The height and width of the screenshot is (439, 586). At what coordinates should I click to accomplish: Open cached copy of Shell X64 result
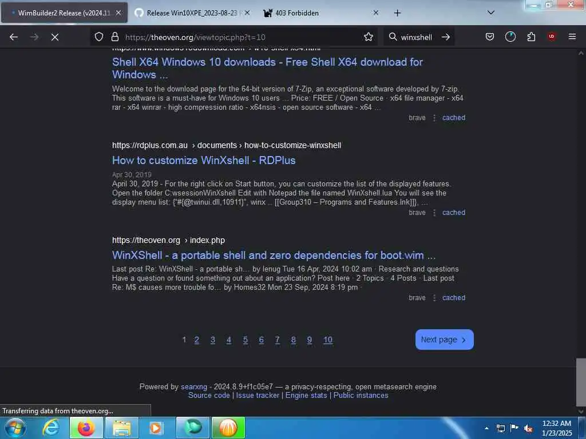pyautogui.click(x=454, y=118)
